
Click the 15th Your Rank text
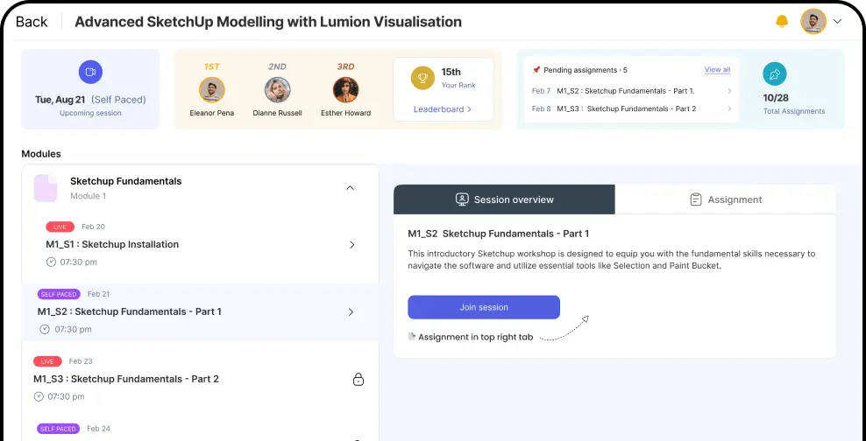coord(458,78)
